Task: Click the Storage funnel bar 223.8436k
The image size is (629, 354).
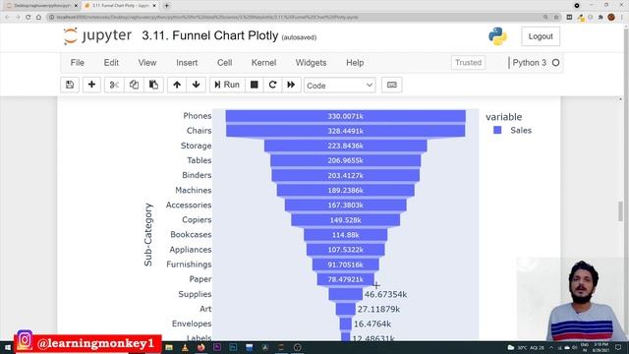Action: [x=345, y=146]
